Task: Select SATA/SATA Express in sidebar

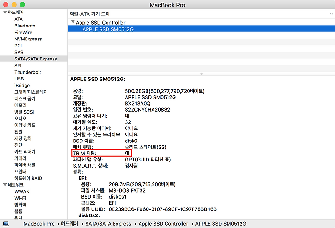Action: pos(34,59)
